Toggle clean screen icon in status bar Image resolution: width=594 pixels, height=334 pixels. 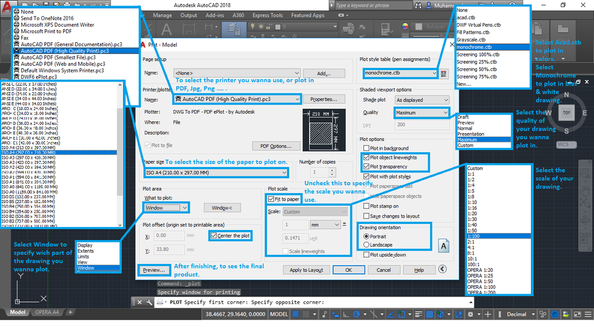click(x=577, y=314)
